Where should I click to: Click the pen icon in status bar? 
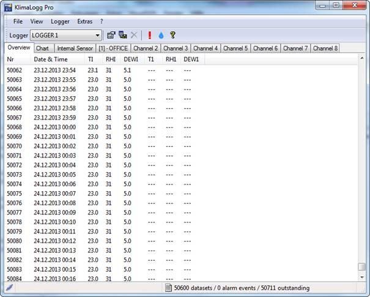pyautogui.click(x=9, y=287)
